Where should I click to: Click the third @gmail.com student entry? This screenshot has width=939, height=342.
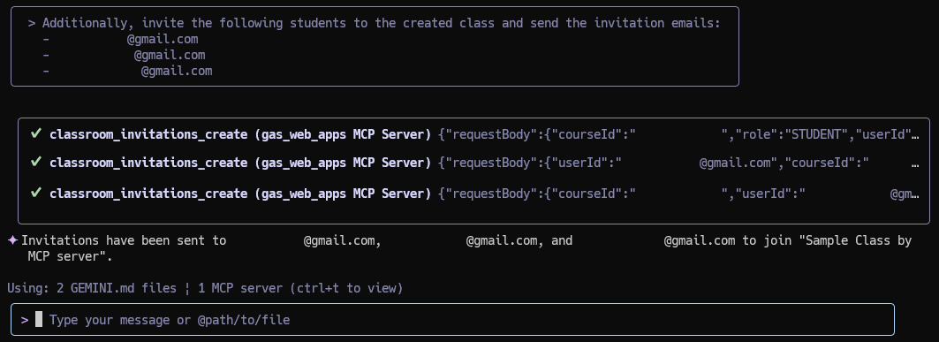(x=177, y=71)
